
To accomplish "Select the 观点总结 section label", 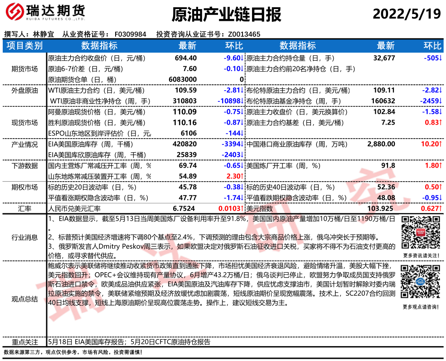I will click(24, 299).
